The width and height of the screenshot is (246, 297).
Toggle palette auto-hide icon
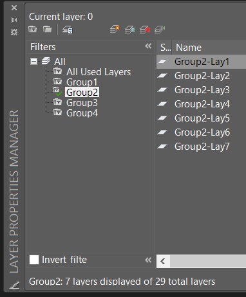coord(14,20)
